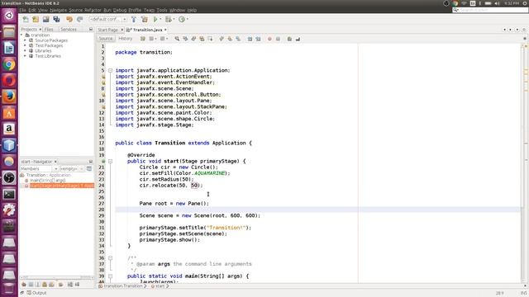This screenshot has height=297, width=529.
Task: Click the New Project toolbar icon
Action: pyautogui.click(x=36, y=19)
